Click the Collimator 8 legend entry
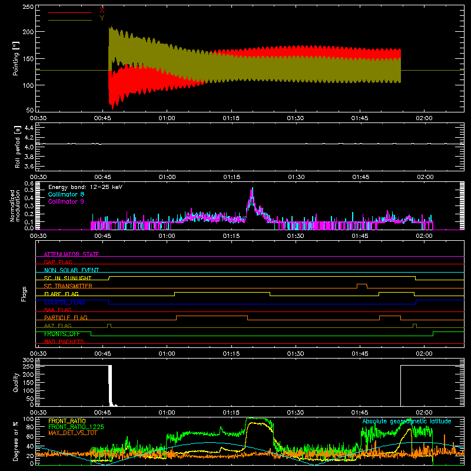The width and height of the screenshot is (471, 471). 66,194
